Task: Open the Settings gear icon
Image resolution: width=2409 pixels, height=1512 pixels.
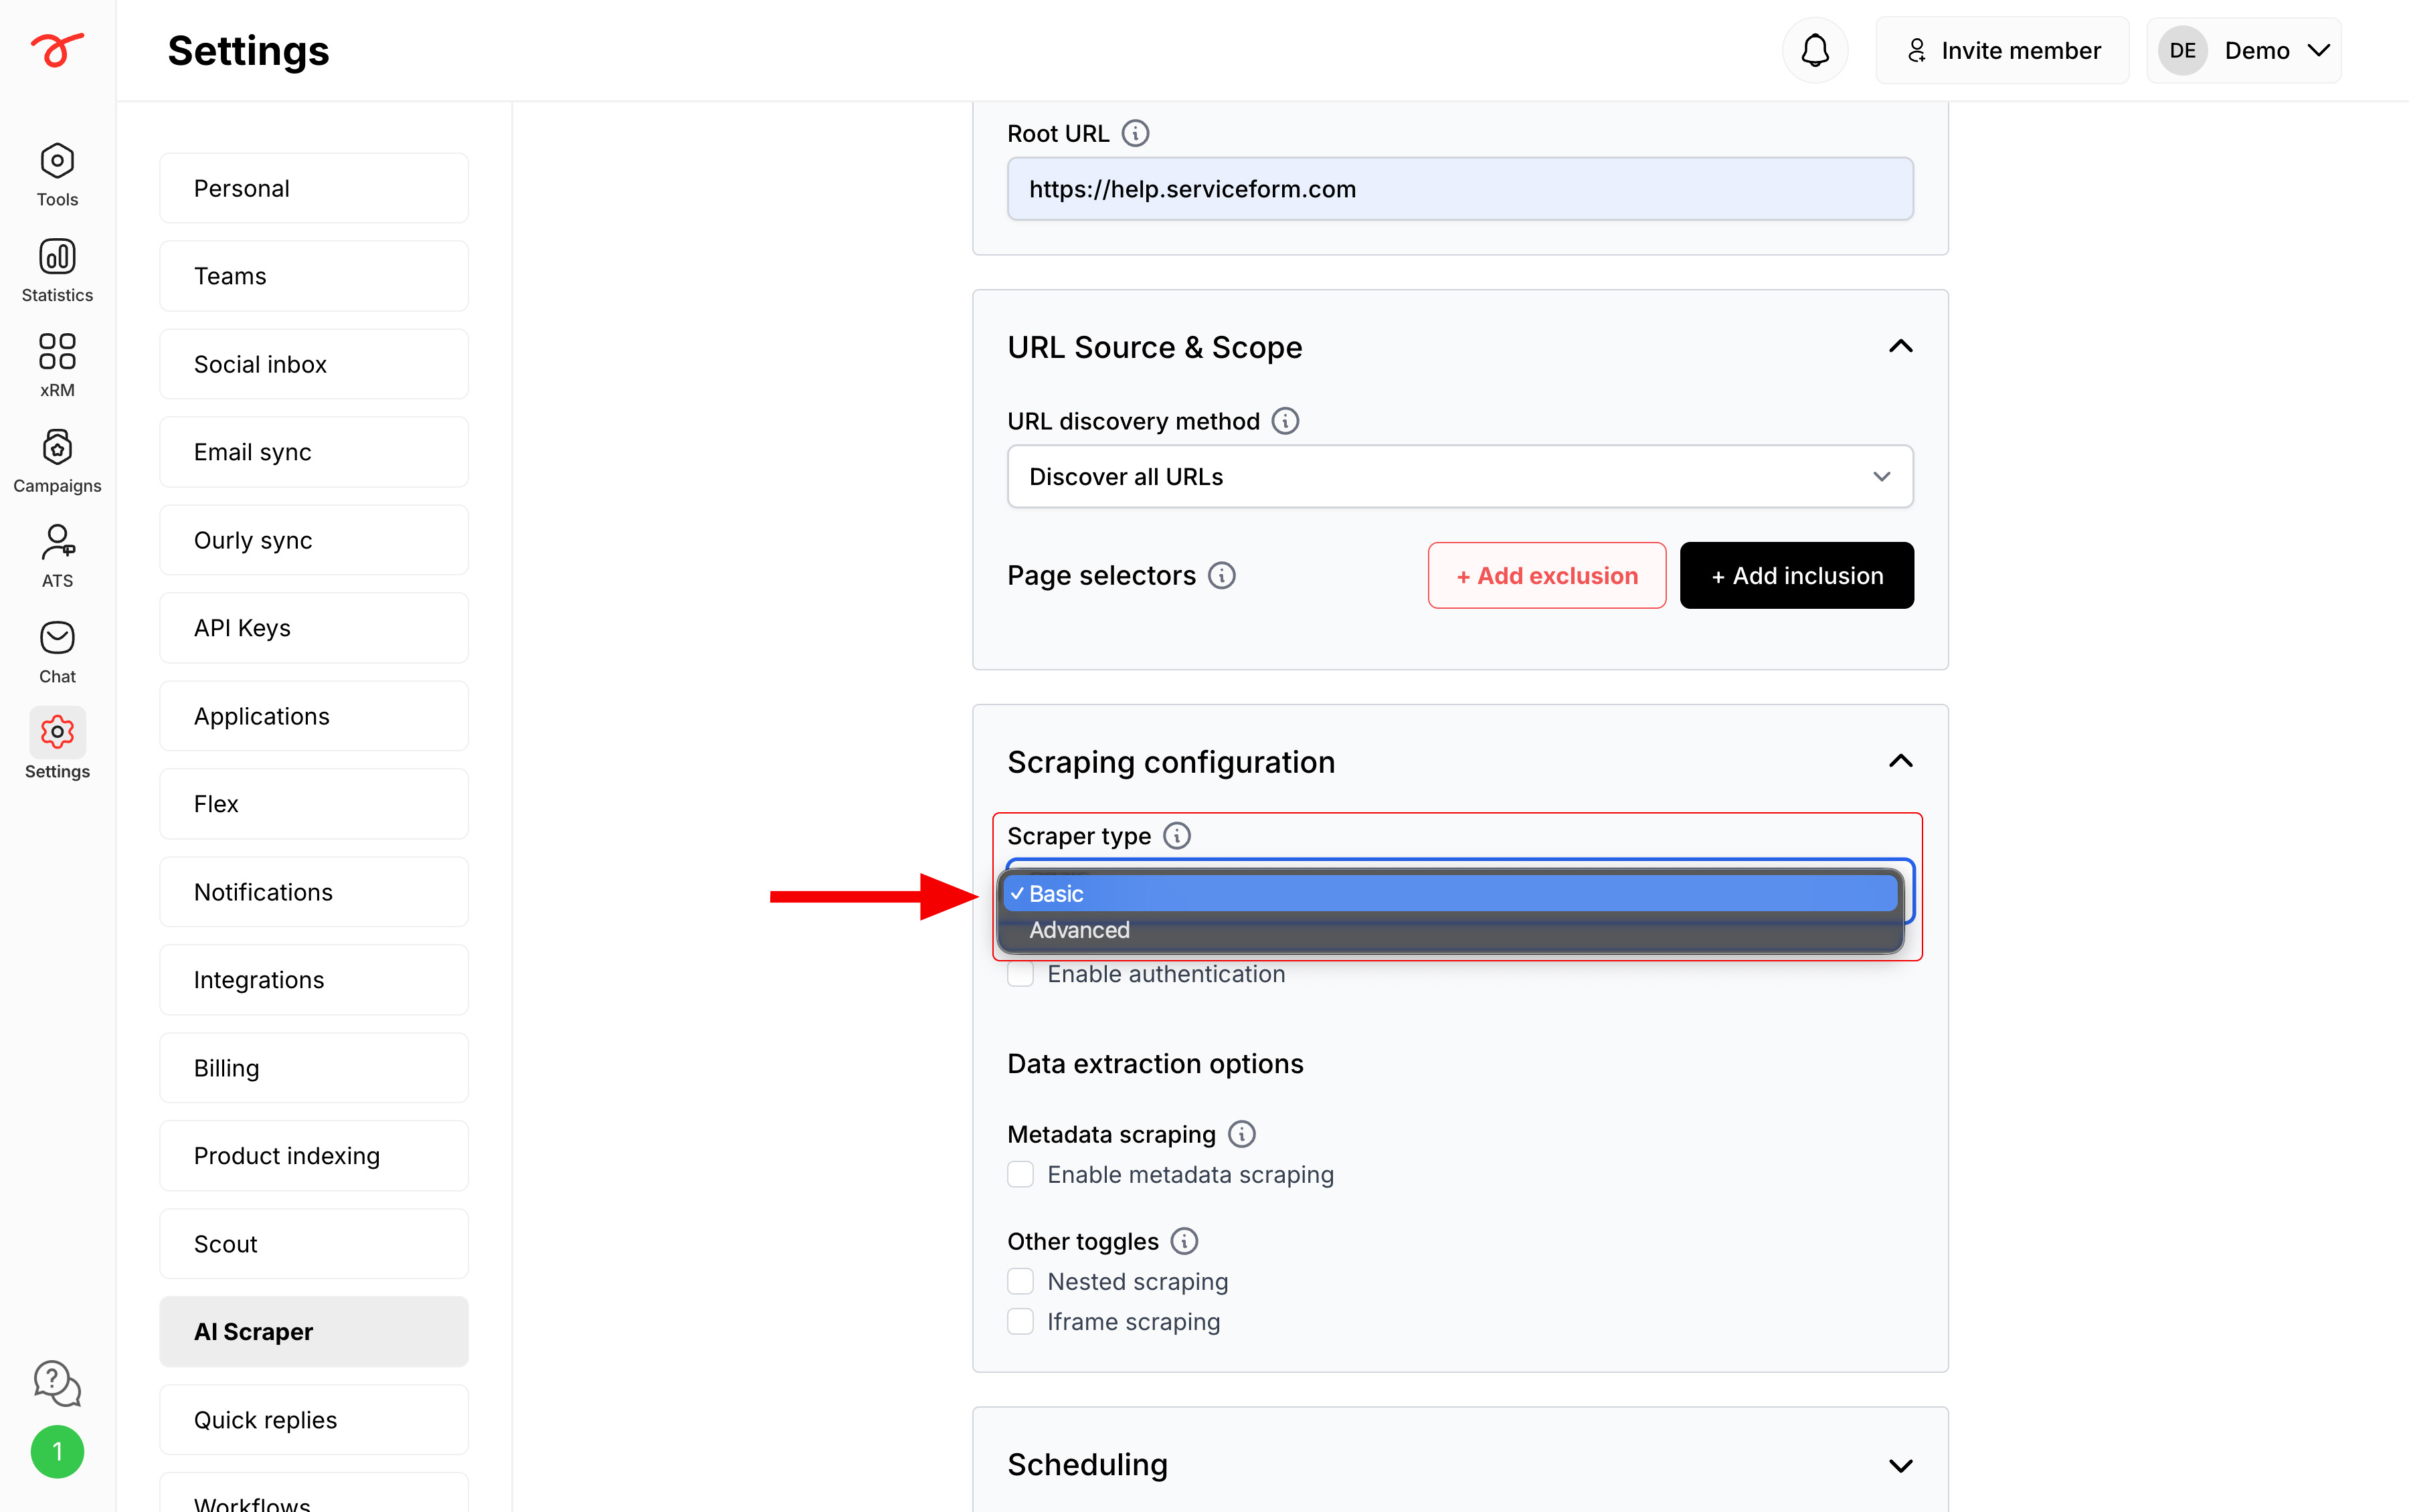Action: pos(57,732)
